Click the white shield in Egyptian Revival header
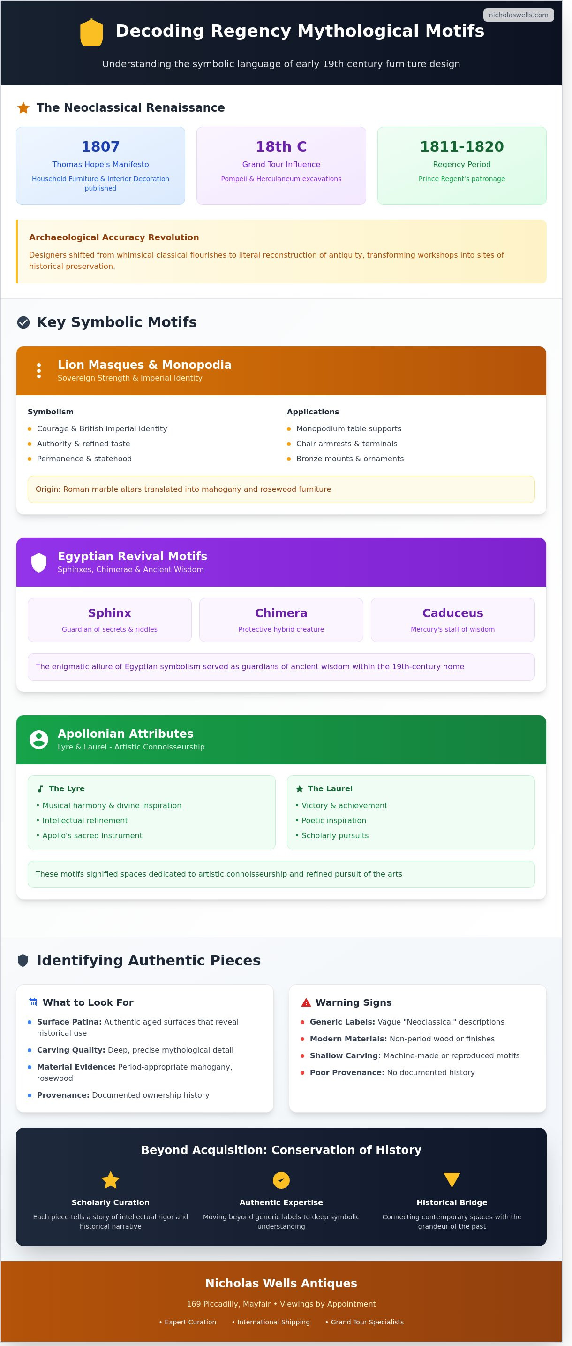This screenshot has width=572, height=1346. pyautogui.click(x=39, y=563)
